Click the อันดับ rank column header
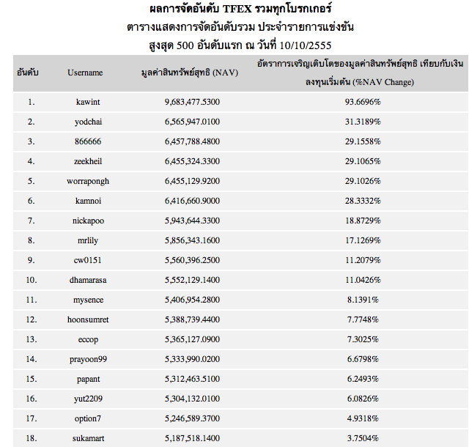The height and width of the screenshot is (447, 469). (28, 73)
